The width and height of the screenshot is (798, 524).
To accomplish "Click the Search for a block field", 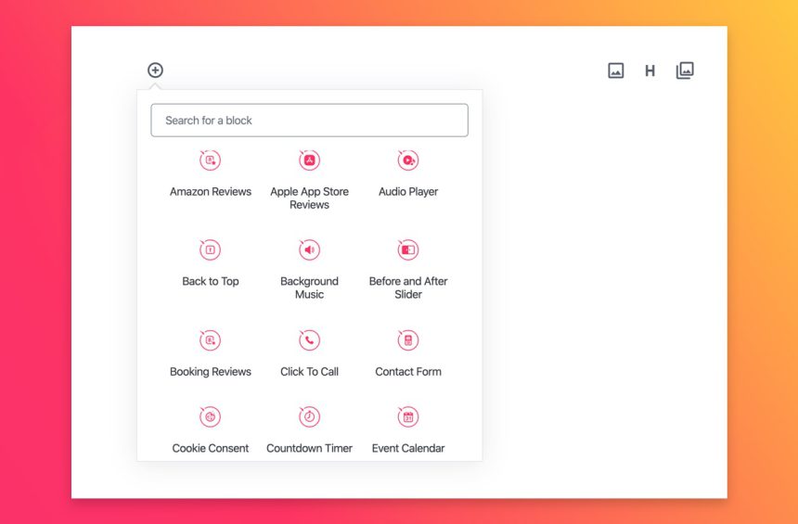I will click(309, 121).
